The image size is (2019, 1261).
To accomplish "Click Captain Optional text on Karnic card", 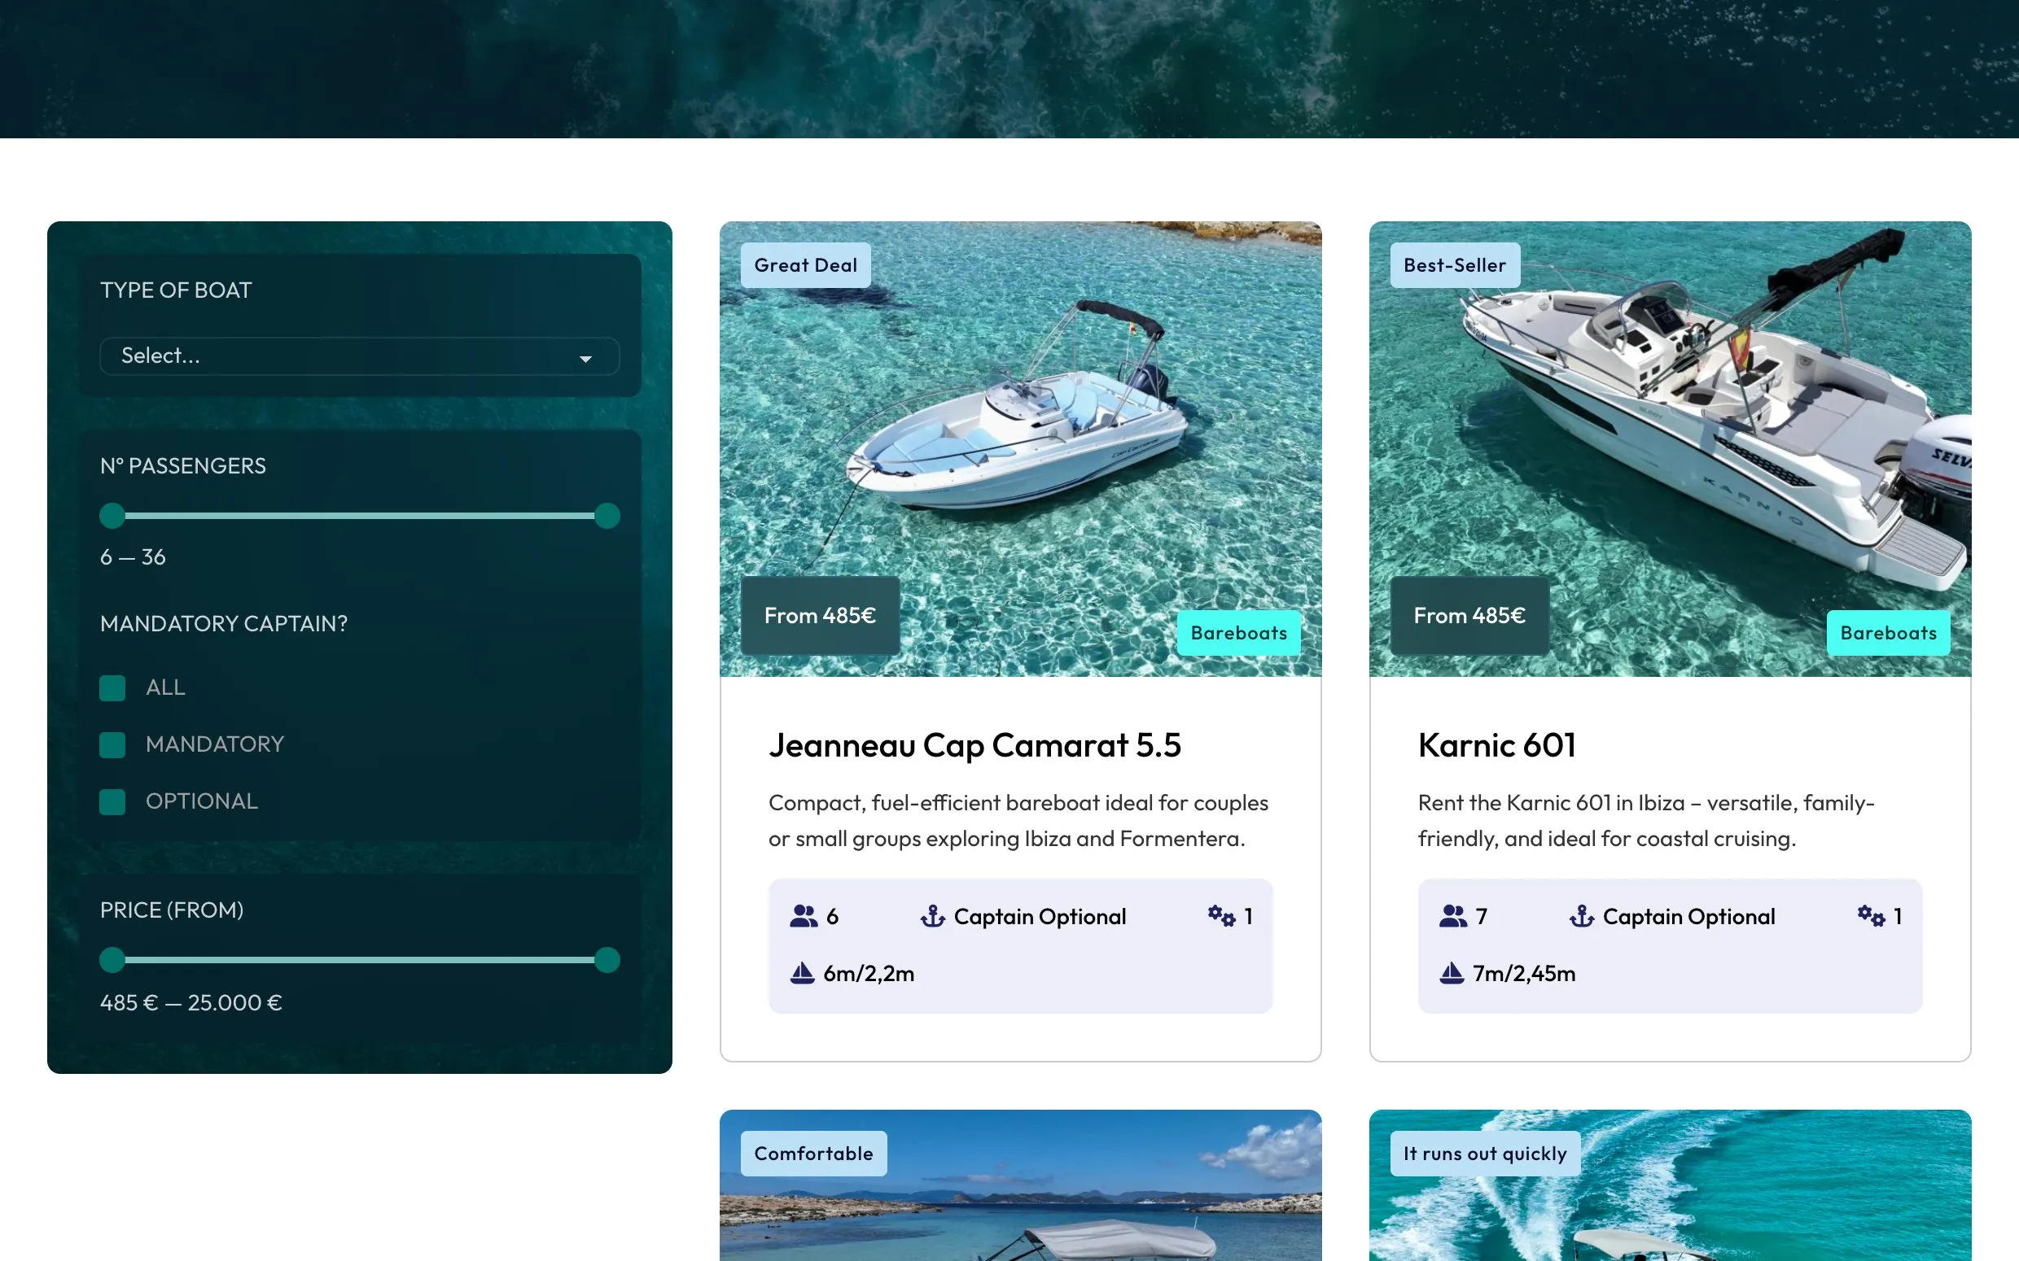I will pyautogui.click(x=1688, y=917).
